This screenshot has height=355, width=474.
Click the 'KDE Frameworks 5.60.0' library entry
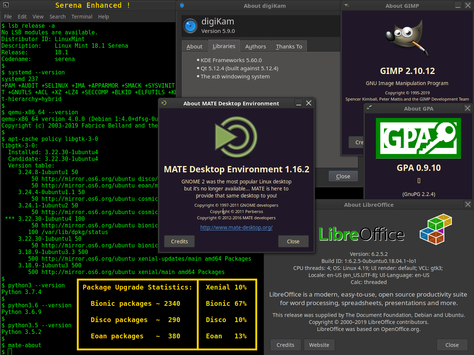(231, 60)
